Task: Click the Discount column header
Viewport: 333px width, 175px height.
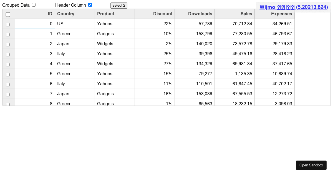Action: tap(155, 14)
